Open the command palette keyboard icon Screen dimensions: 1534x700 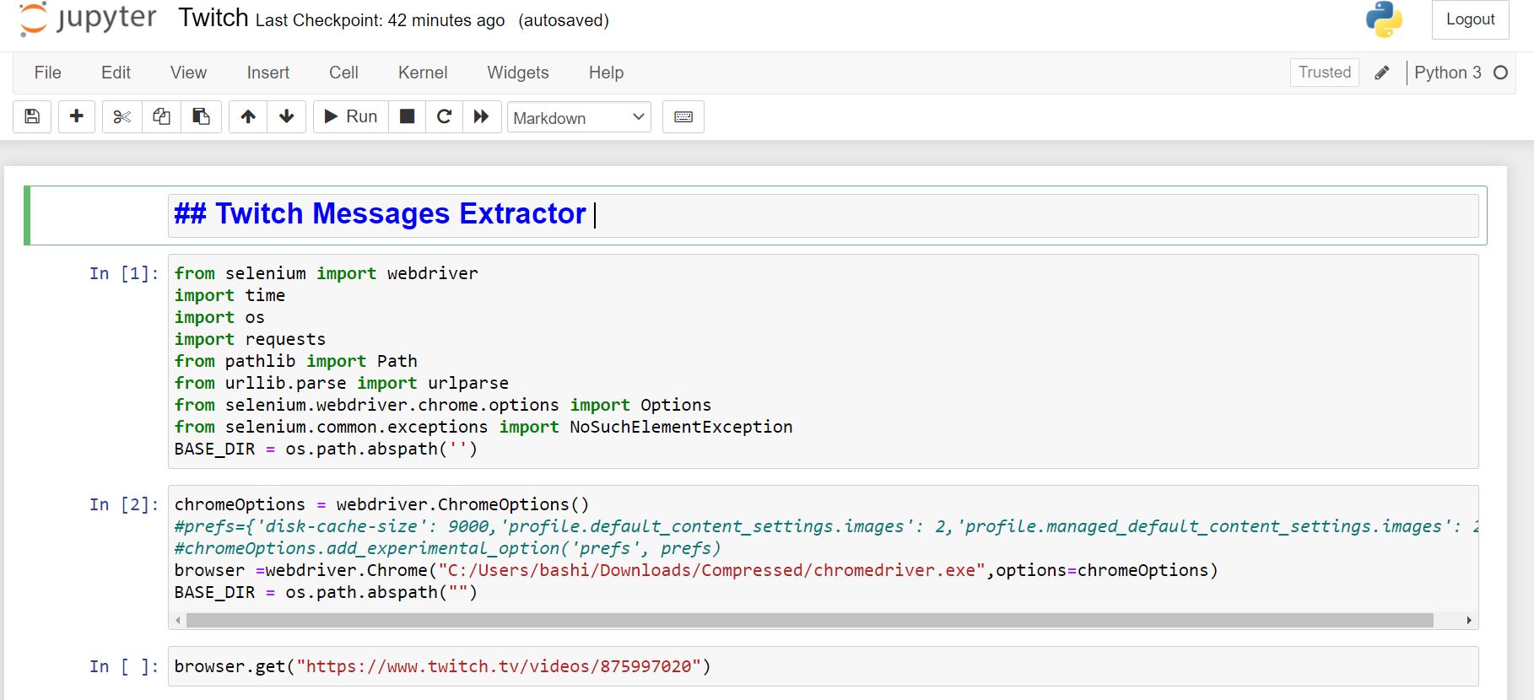tap(683, 116)
